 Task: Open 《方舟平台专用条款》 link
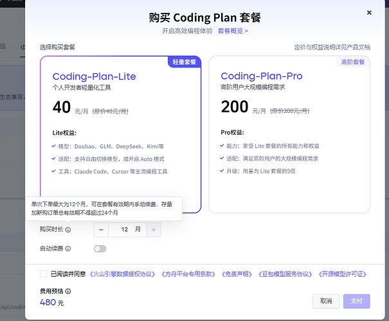188,274
